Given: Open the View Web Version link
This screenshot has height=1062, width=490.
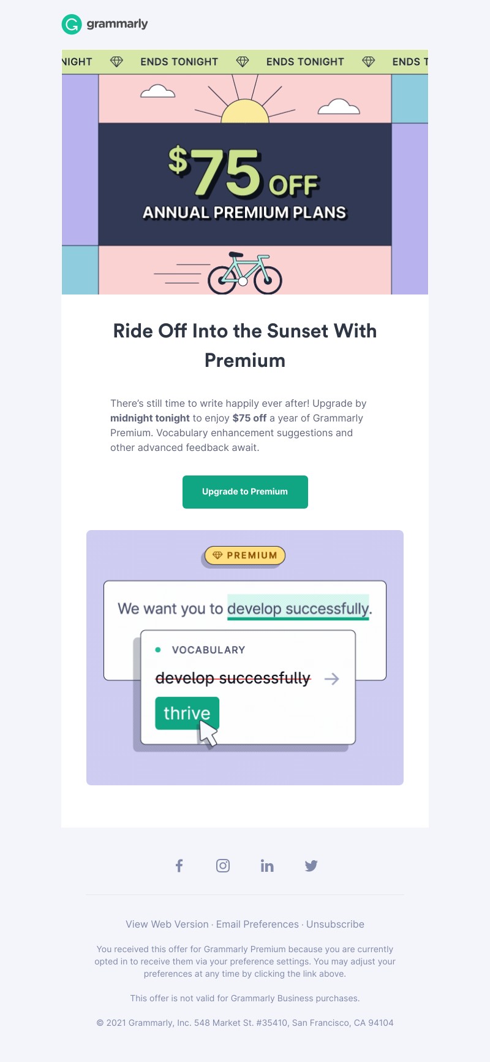Looking at the screenshot, I should tap(165, 924).
